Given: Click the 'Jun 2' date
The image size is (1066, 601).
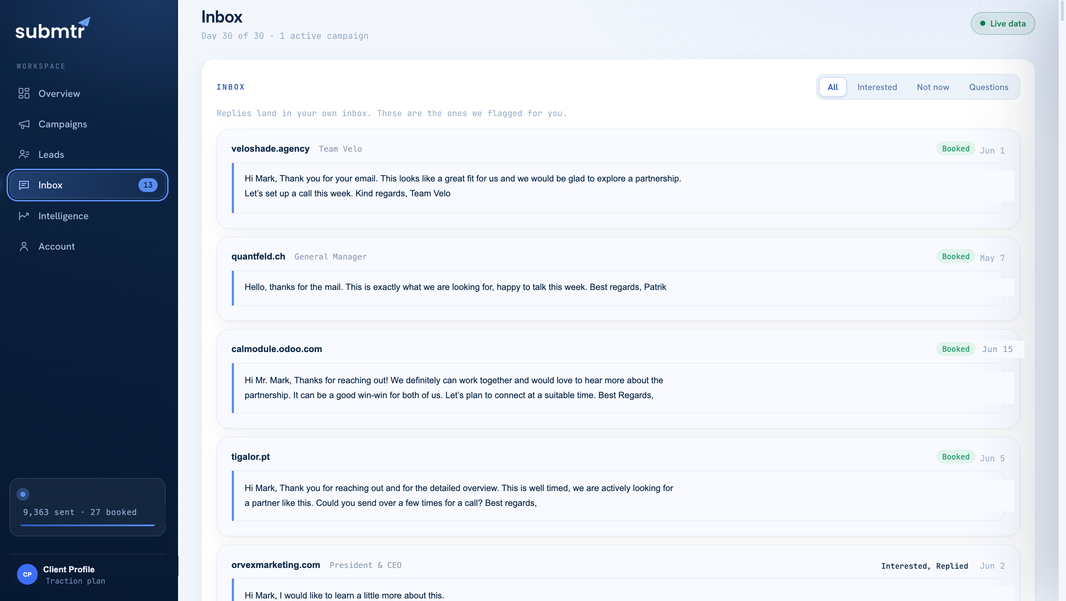Looking at the screenshot, I should point(992,566).
